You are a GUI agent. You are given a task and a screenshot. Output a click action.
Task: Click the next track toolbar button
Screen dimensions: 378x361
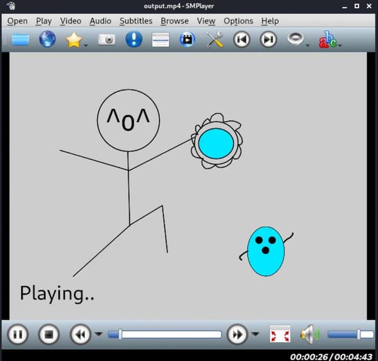coord(268,40)
